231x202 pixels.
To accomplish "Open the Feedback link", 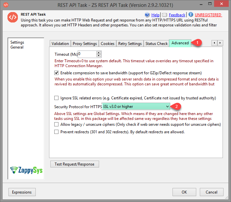I will coord(177,15).
